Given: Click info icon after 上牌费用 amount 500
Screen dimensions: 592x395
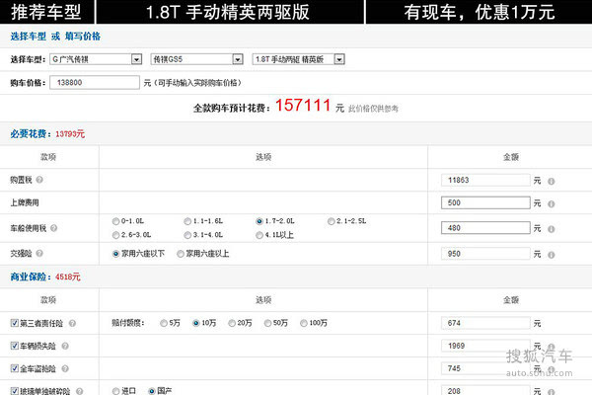Looking at the screenshot, I should (x=551, y=203).
